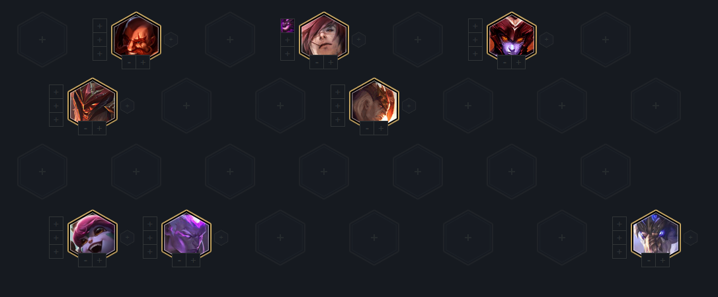Click the glowing purple-eyed champion portrait
Image resolution: width=718 pixels, height=297 pixels.
186,235
